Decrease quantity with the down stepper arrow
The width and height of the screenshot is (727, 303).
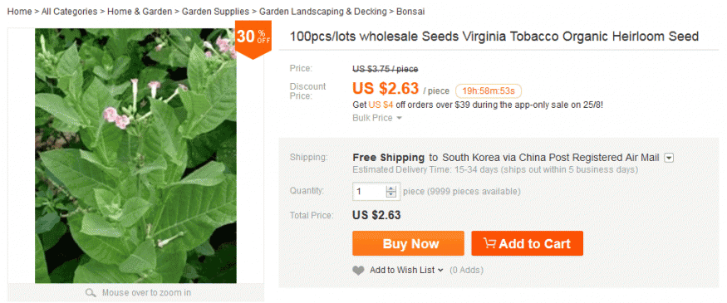[x=391, y=194]
